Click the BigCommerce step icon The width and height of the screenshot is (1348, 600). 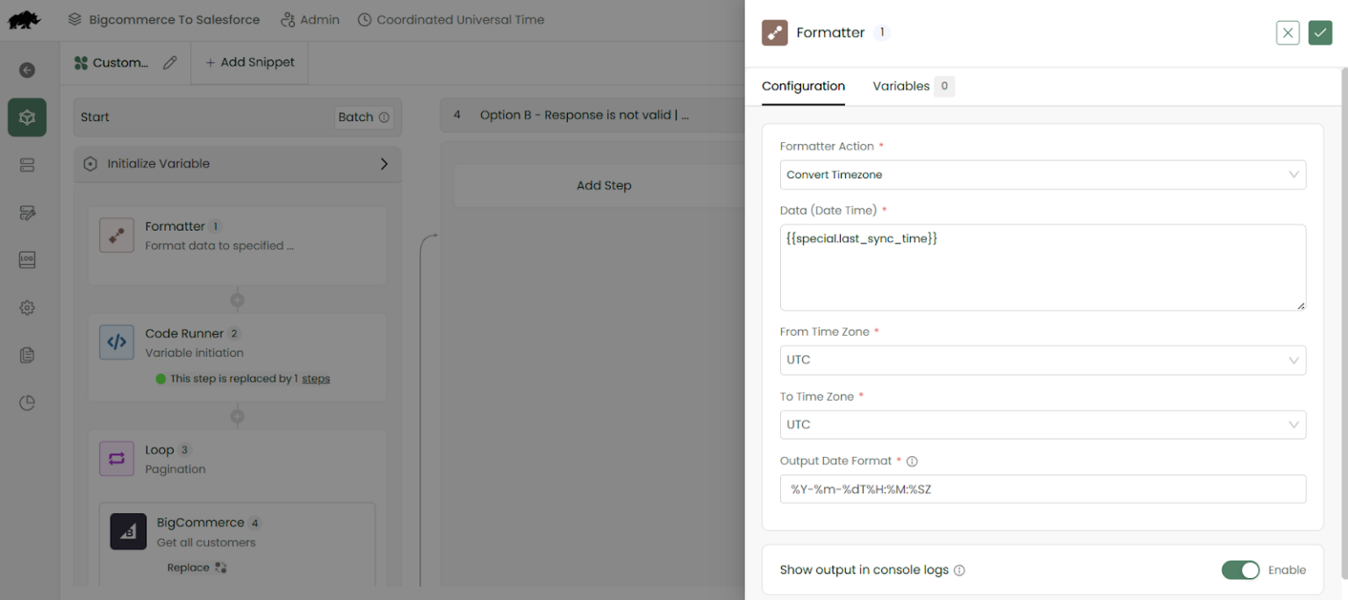[x=128, y=532]
